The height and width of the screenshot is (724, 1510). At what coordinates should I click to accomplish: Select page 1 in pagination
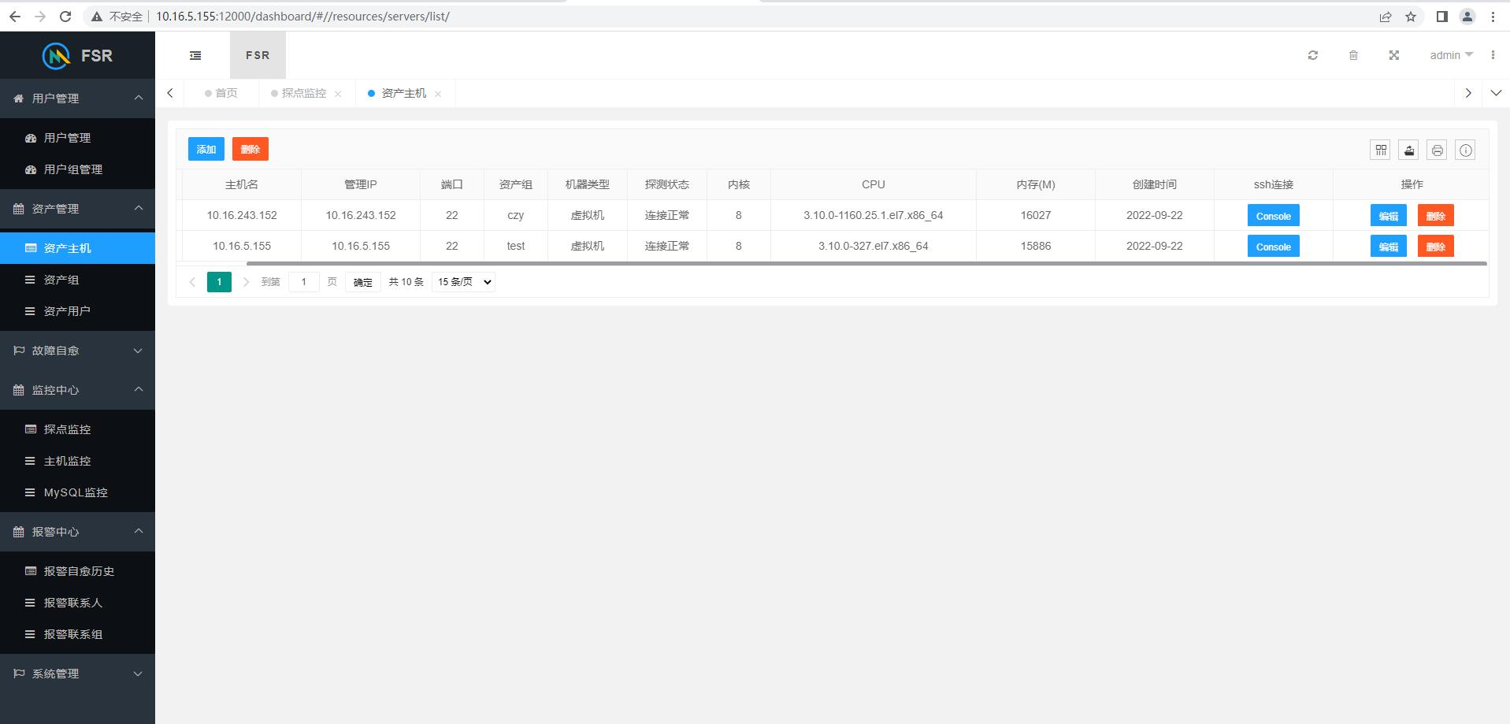[219, 282]
